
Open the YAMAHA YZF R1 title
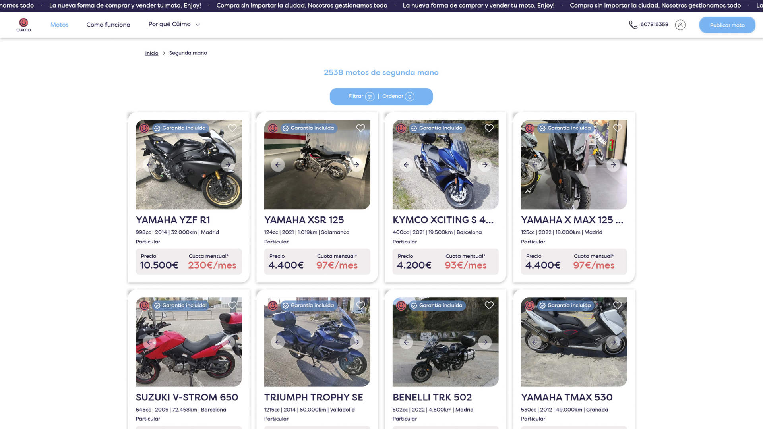(x=173, y=220)
